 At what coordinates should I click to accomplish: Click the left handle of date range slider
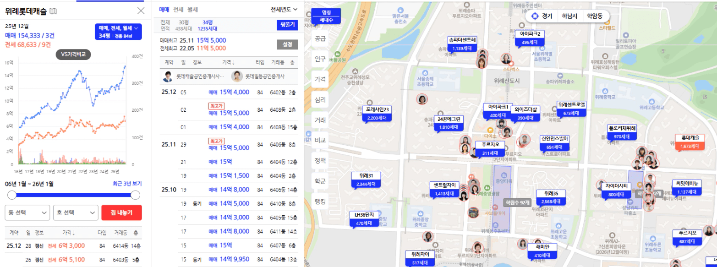[12, 195]
